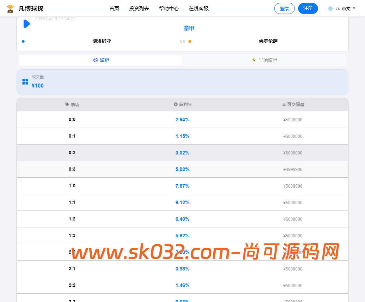Image resolution: width=365 pixels, height=302 pixels.
Task: Click the blue dot beside 博洛尼亚
Action: click(x=23, y=41)
